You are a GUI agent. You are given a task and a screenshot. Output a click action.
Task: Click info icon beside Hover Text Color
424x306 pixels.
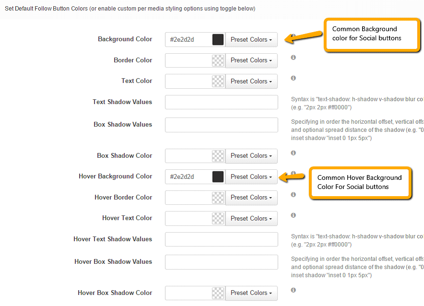click(x=293, y=215)
